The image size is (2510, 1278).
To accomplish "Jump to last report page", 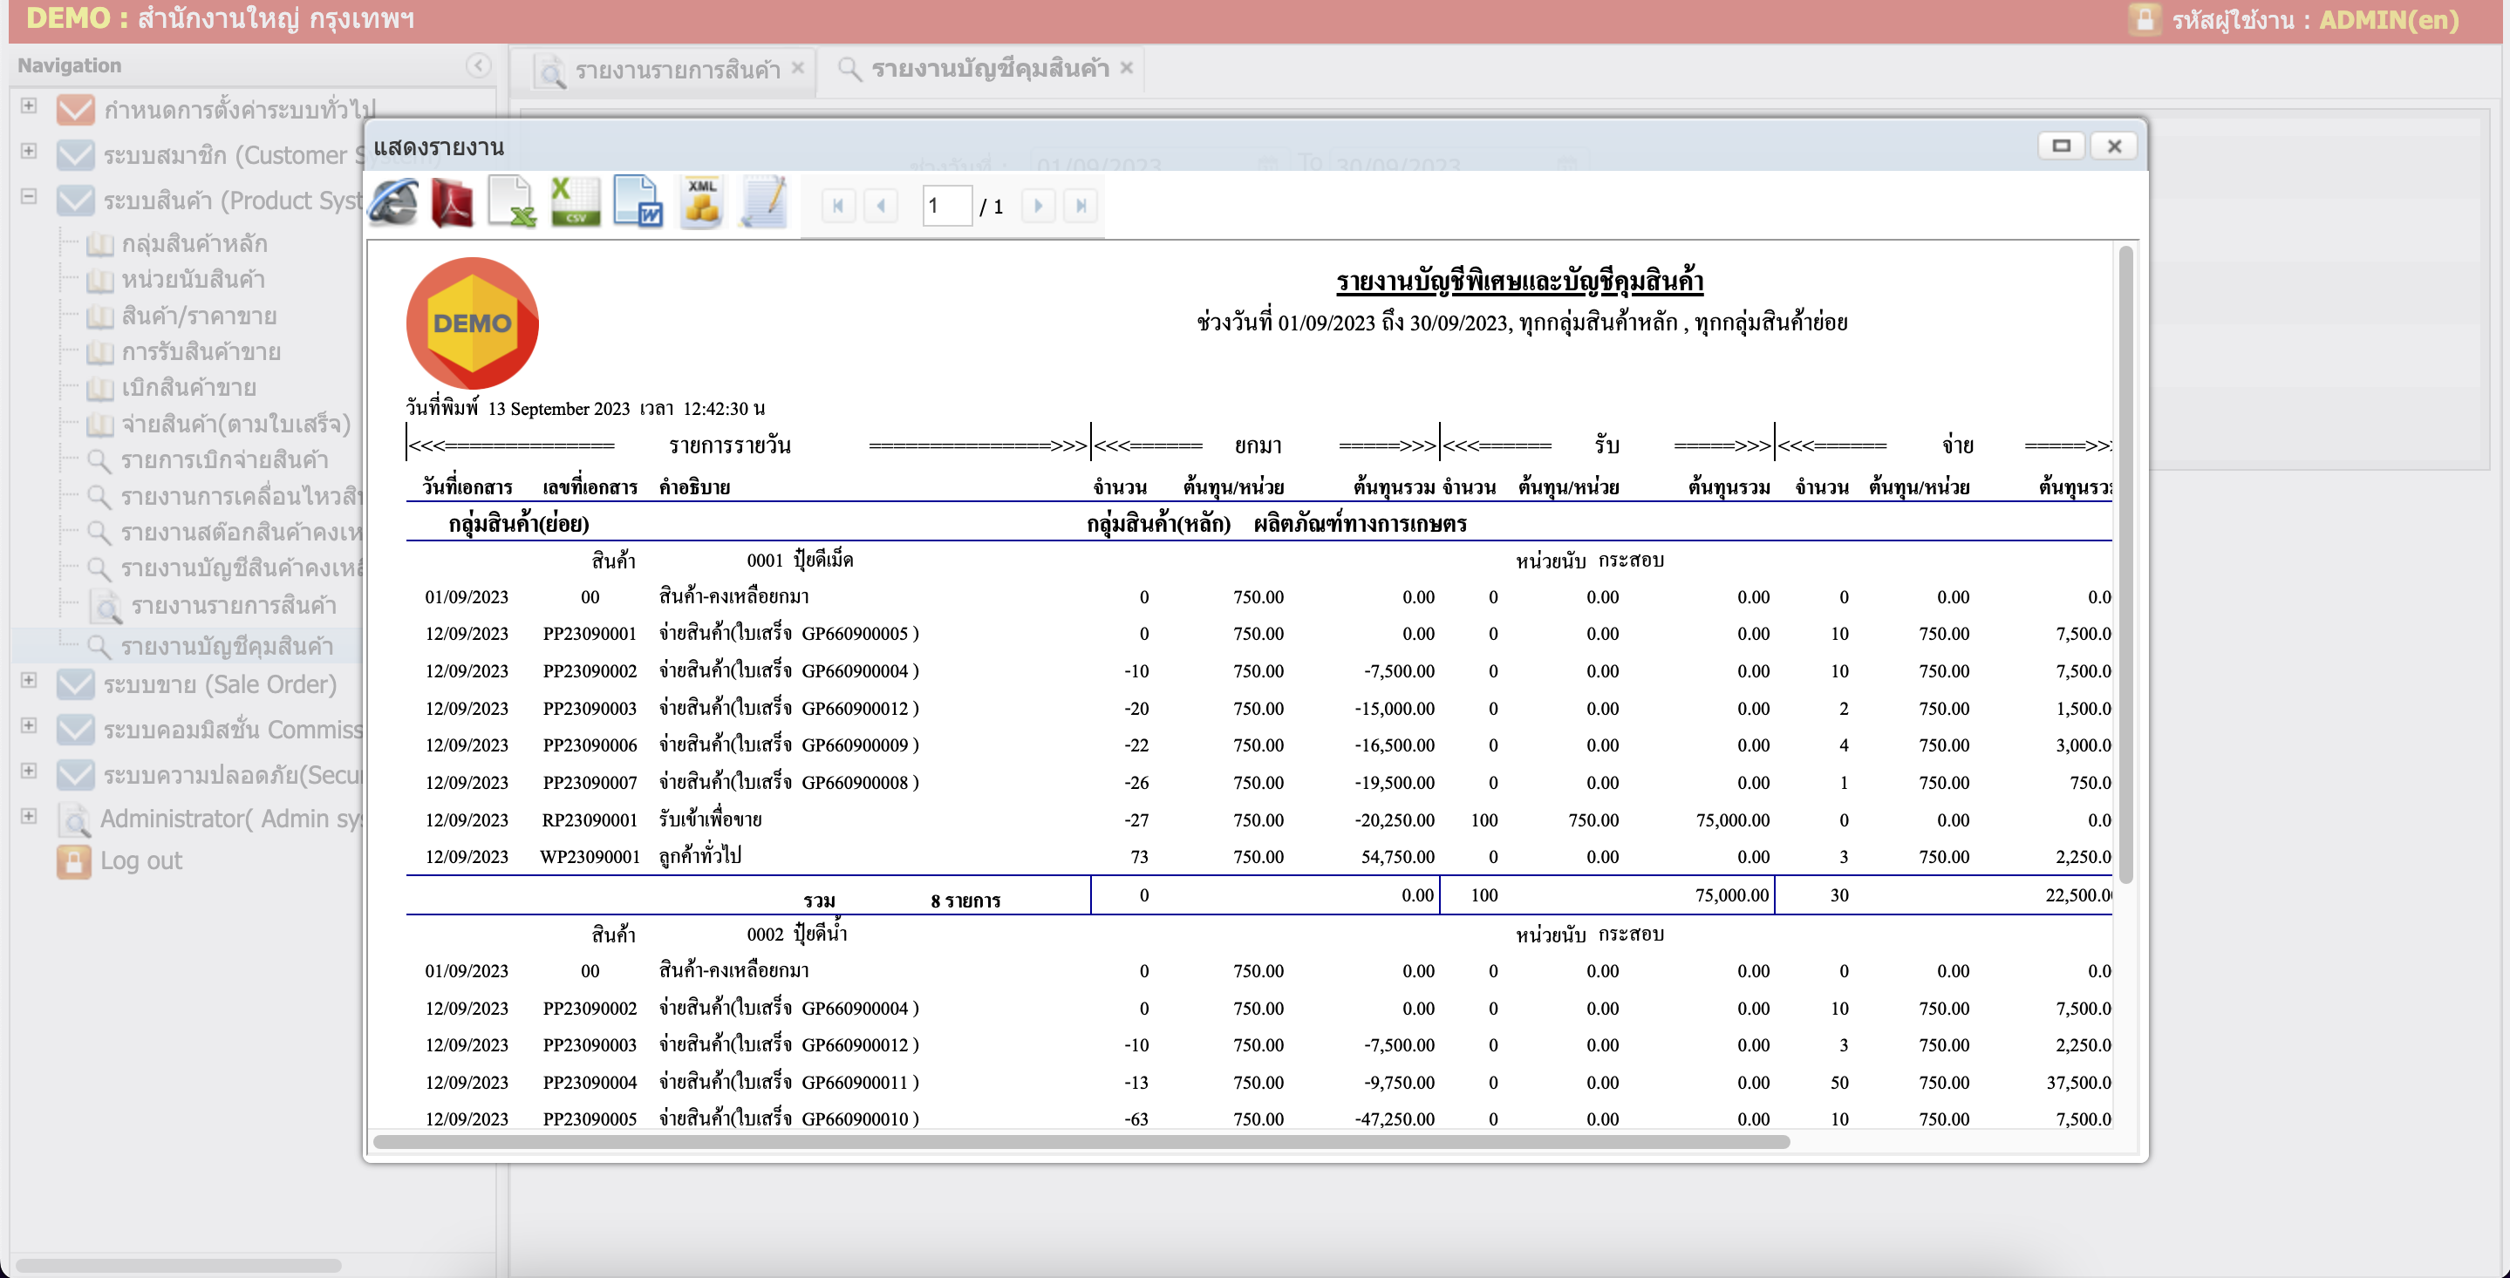I will click(x=1081, y=206).
